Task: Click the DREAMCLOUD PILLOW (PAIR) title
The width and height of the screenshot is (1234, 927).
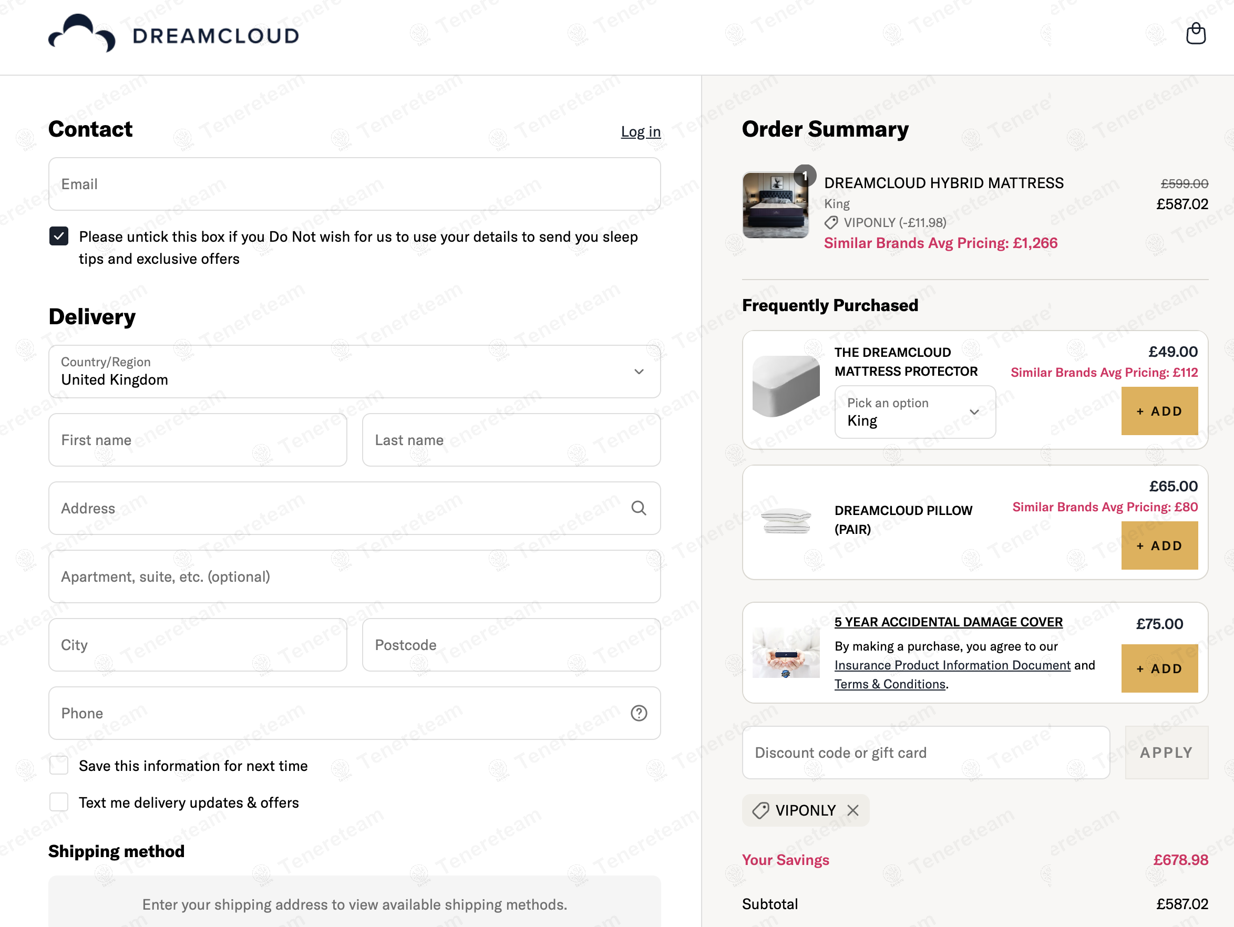Action: click(903, 520)
